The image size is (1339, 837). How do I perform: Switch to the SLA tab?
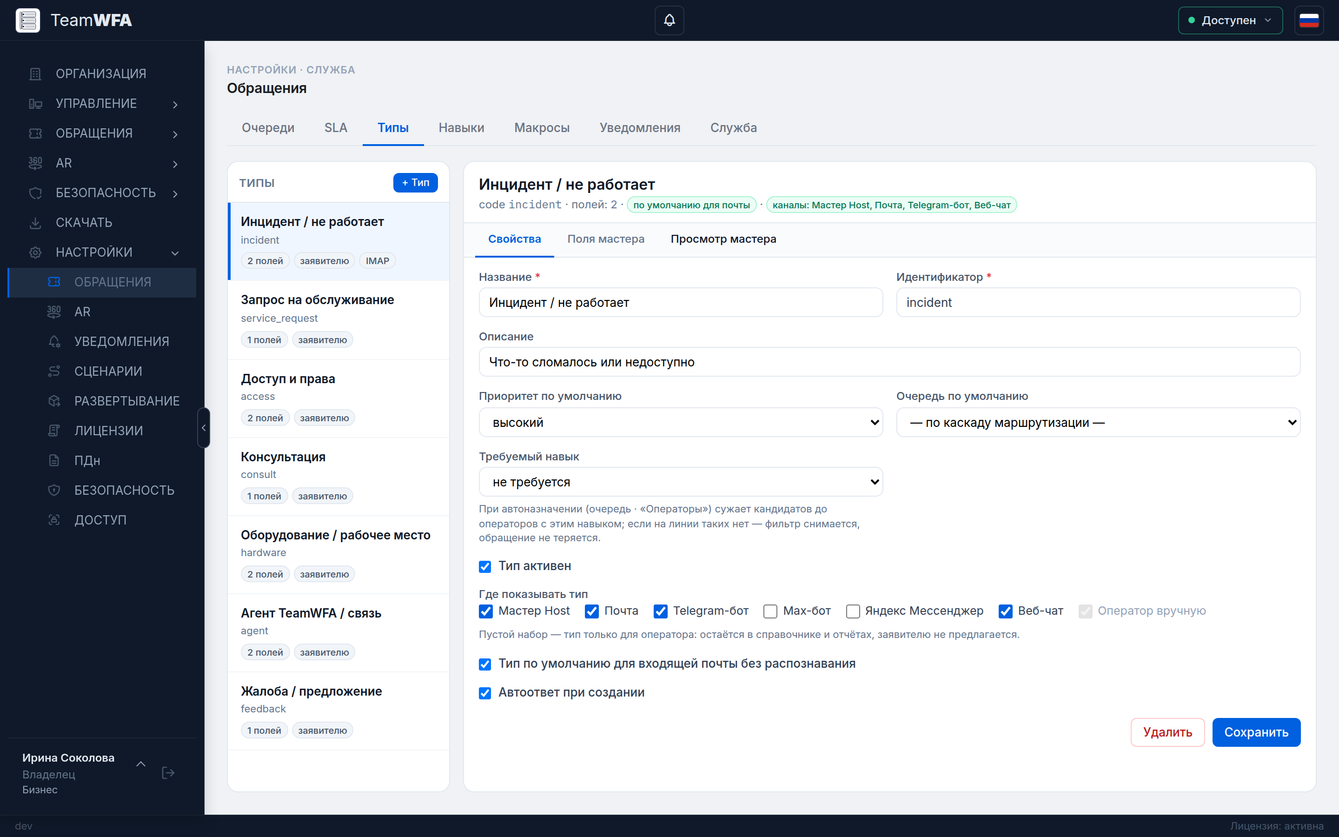pyautogui.click(x=336, y=128)
